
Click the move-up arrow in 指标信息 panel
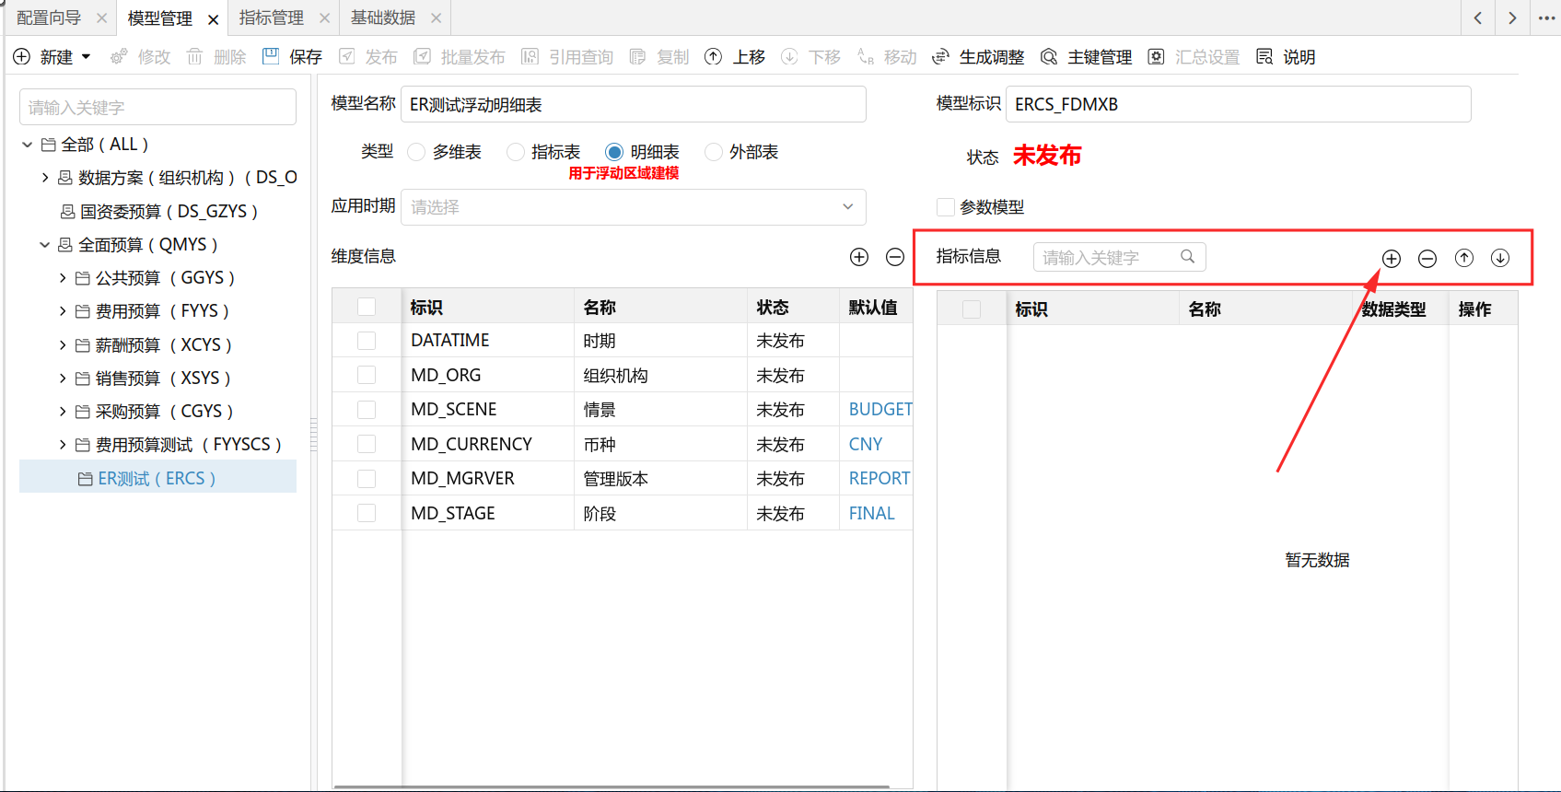[1464, 258]
